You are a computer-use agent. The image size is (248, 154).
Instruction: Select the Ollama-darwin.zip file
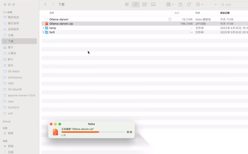[145, 24]
